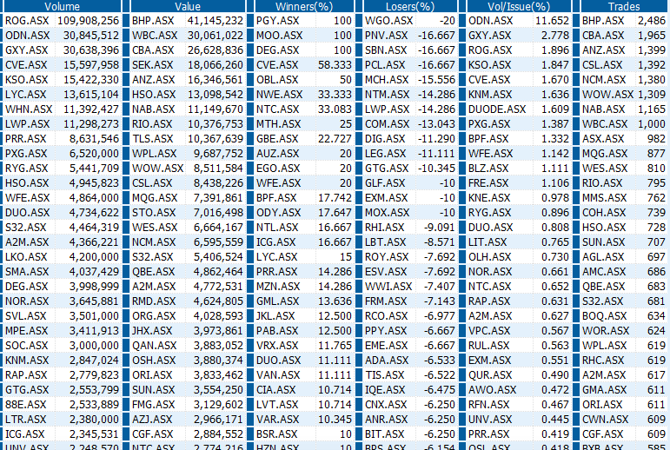Select S32.ASX in the Volume list
The width and height of the screenshot is (670, 450).
[26, 228]
